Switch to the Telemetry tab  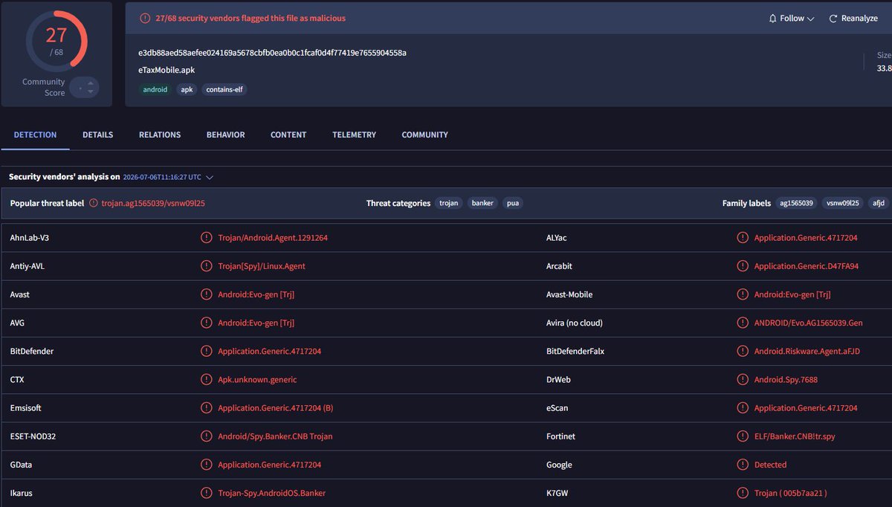pos(354,135)
